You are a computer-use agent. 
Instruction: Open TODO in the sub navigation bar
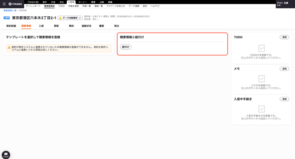click(61, 6)
